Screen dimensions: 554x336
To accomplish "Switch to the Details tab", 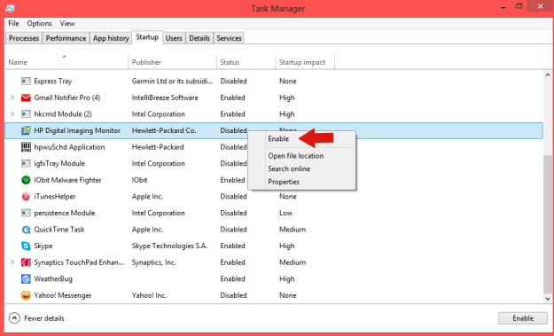I will (199, 38).
